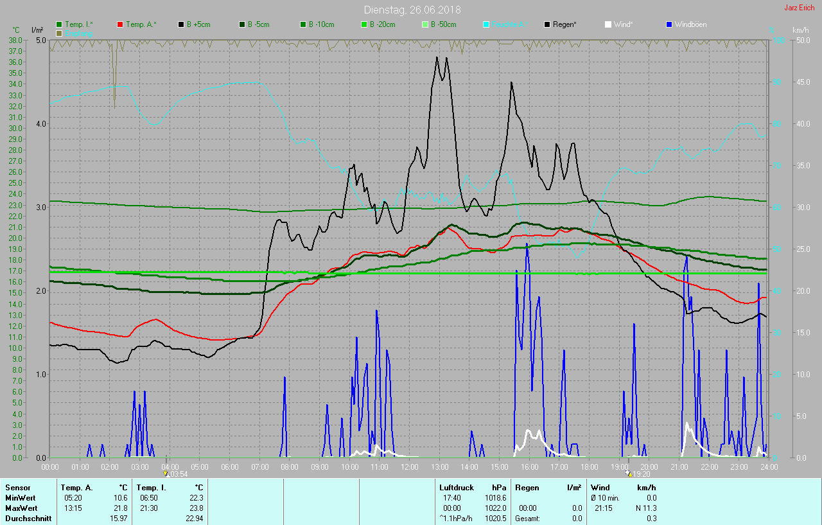Click the Temp. I. legend color box

click(x=60, y=24)
